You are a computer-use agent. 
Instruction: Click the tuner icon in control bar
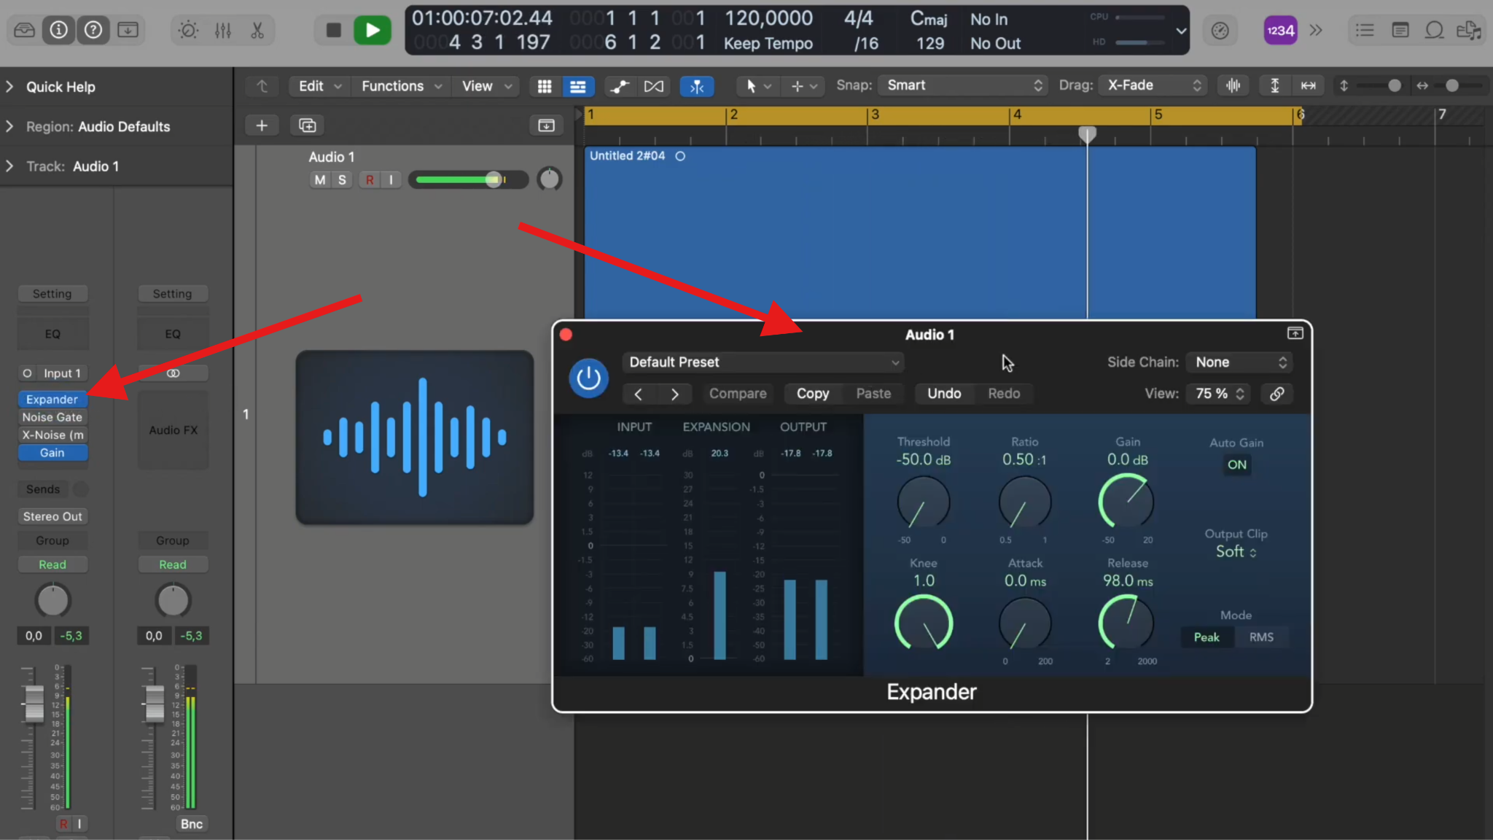(1220, 30)
